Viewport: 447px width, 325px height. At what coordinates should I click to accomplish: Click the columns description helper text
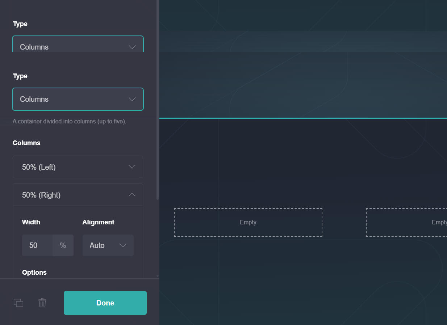pos(70,122)
